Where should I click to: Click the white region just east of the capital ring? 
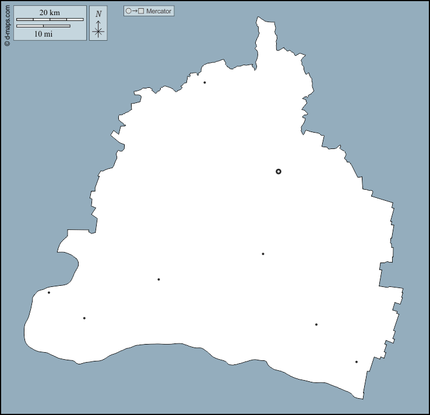309,171
